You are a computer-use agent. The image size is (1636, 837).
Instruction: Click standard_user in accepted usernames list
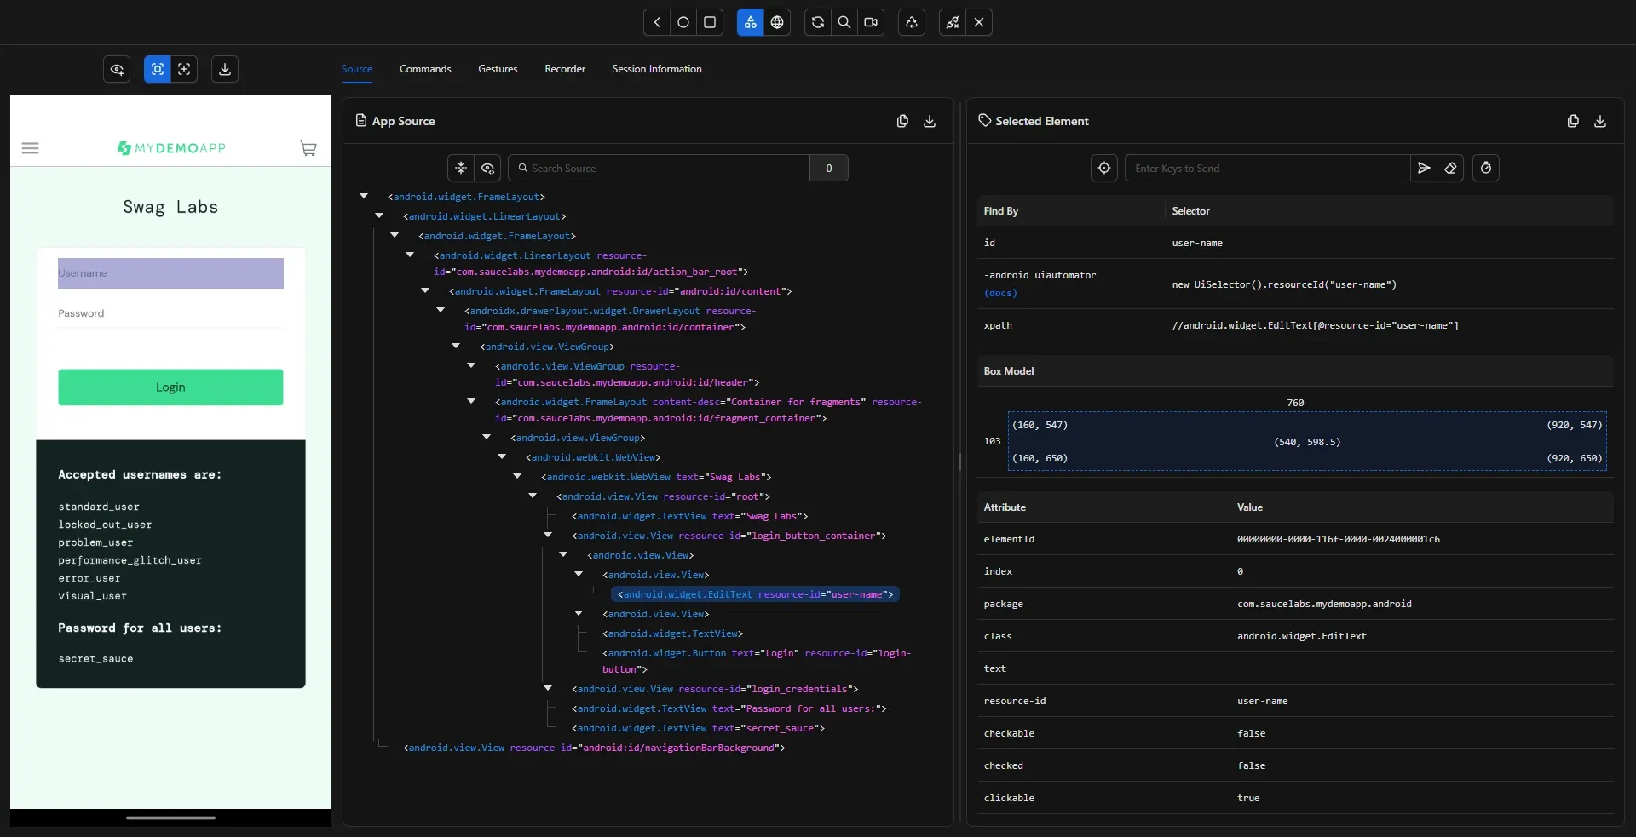(x=99, y=507)
